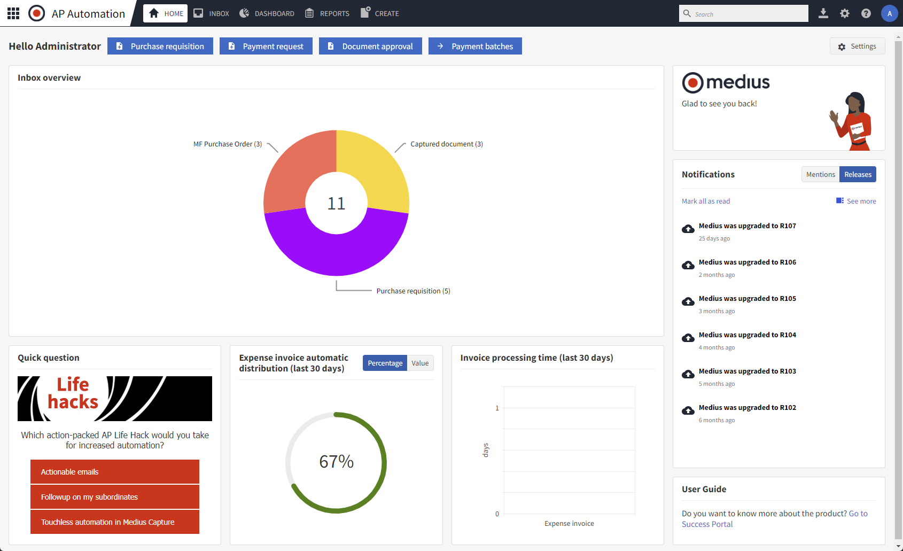
Task: Open the user avatar menu
Action: tap(889, 13)
